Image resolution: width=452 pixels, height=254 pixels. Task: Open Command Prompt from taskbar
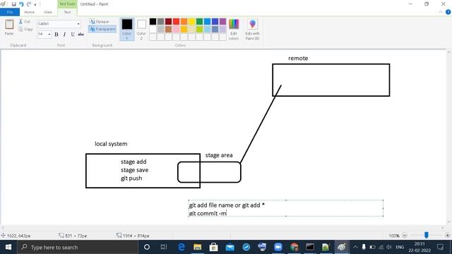(310, 247)
